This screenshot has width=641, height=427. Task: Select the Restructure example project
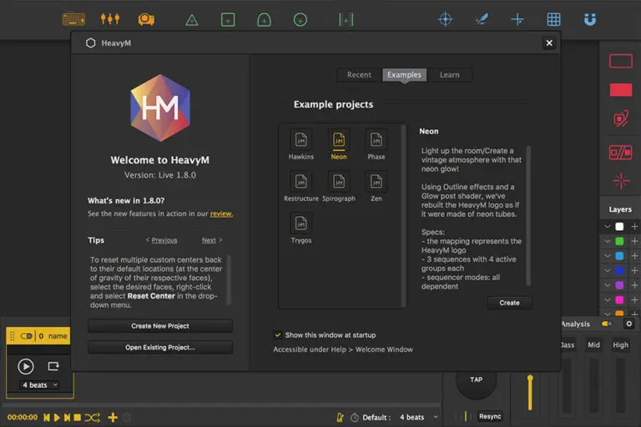(x=300, y=186)
